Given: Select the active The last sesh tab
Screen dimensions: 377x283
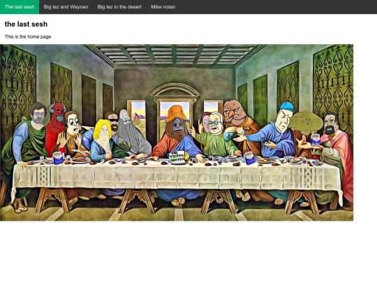Looking at the screenshot, I should click(x=20, y=7).
